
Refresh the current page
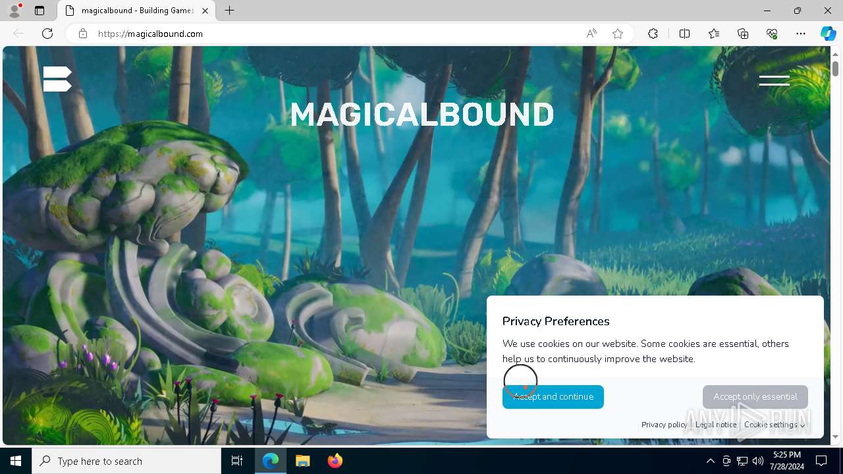click(47, 34)
